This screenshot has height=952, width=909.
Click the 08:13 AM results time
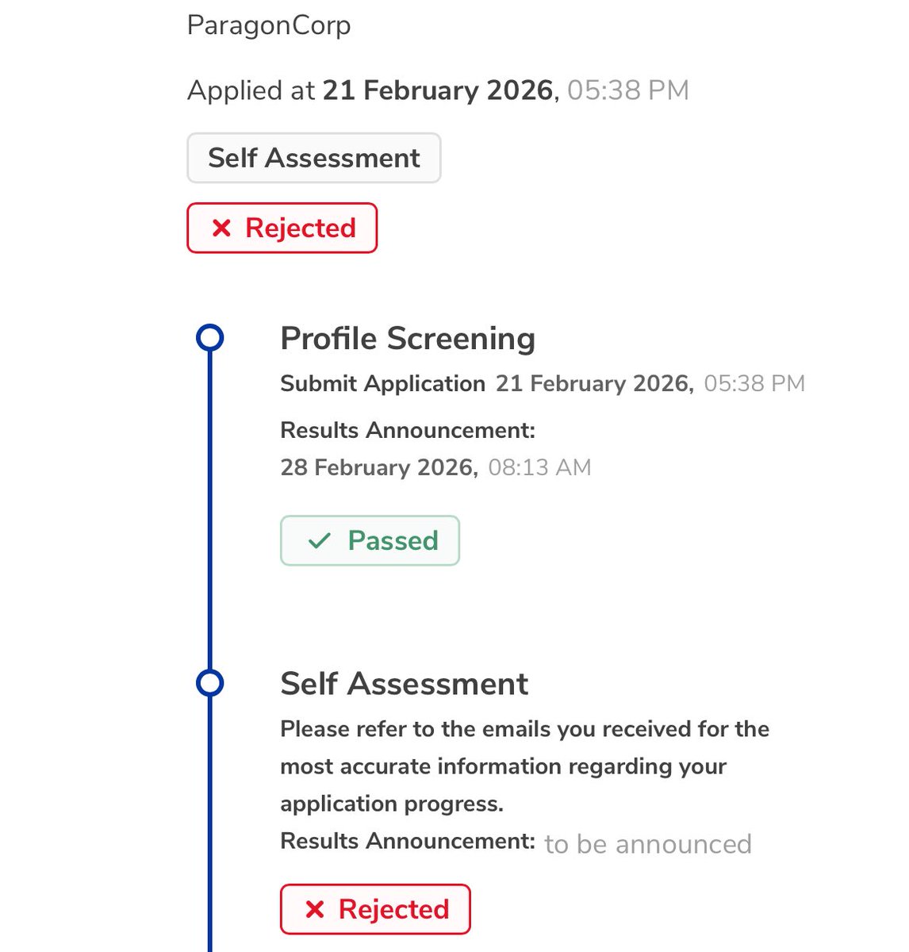coord(539,467)
